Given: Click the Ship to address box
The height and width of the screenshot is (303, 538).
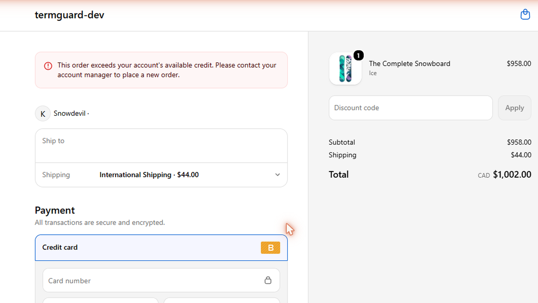Looking at the screenshot, I should point(161,146).
